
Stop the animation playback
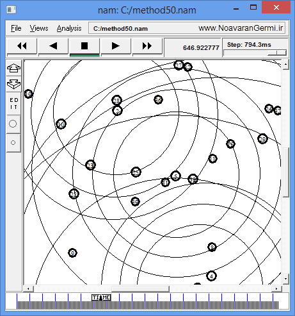click(84, 46)
